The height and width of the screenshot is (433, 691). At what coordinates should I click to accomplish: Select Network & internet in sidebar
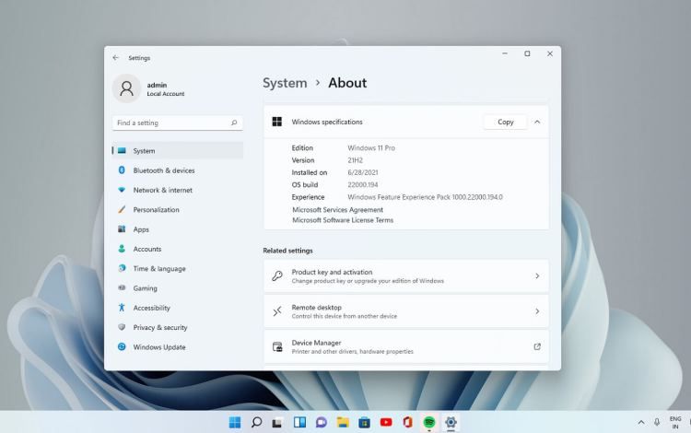tap(162, 190)
